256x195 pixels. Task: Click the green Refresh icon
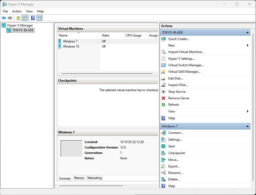[x=163, y=105]
